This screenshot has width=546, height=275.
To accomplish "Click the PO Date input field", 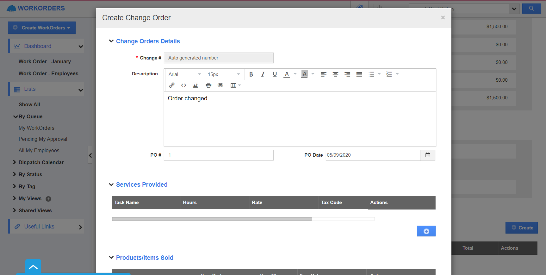I will click(373, 155).
